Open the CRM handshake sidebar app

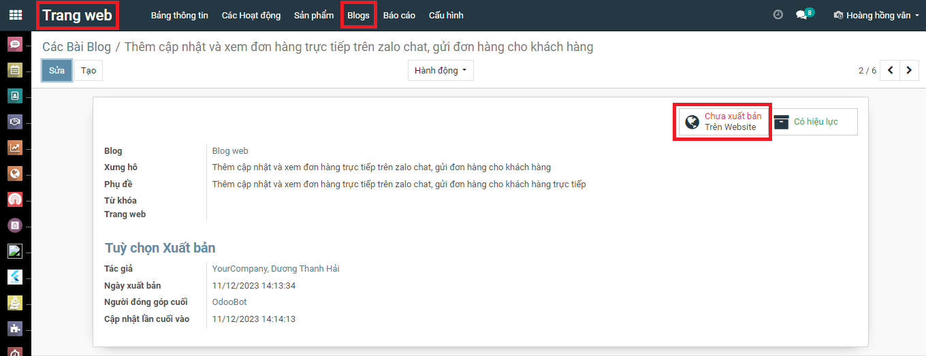15,122
